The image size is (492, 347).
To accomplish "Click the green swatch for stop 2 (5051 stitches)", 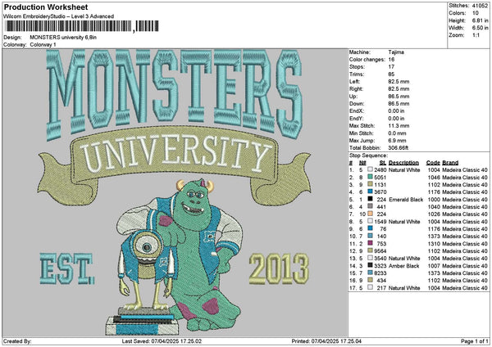I will pos(371,178).
